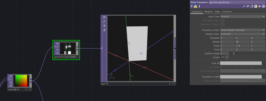Toggle display flag dot on reorder3

(x=27, y=89)
